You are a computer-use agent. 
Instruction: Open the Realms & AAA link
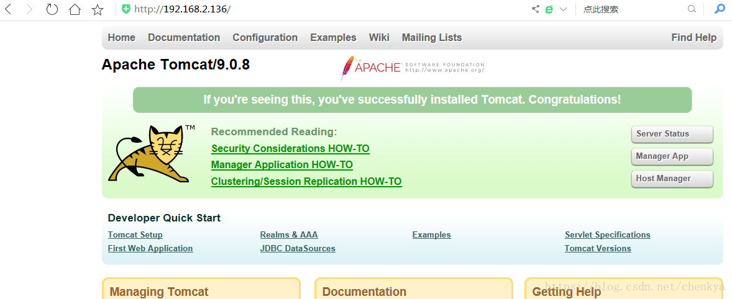click(289, 235)
